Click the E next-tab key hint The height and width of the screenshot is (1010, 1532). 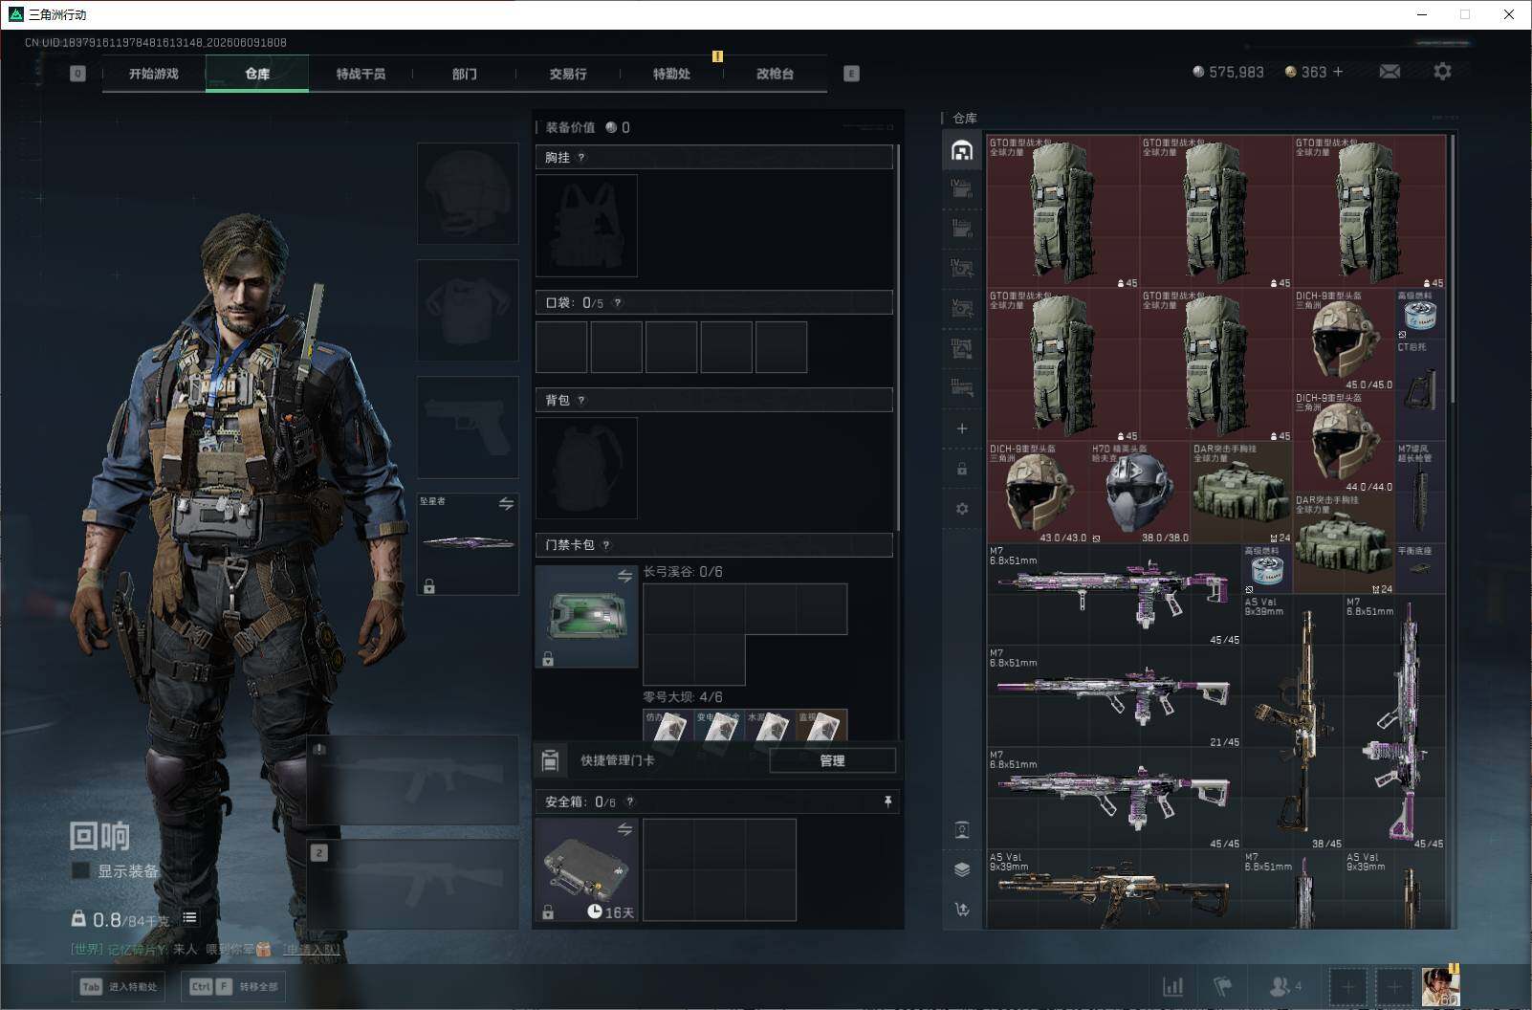pyautogui.click(x=851, y=74)
